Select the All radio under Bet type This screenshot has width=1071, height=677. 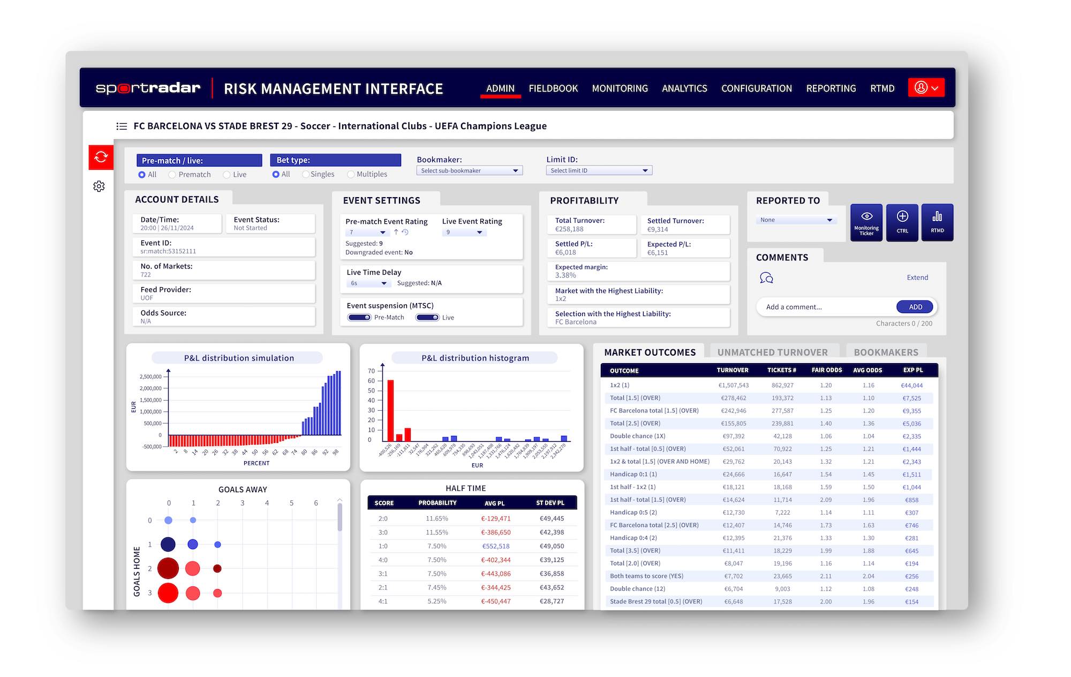(276, 174)
